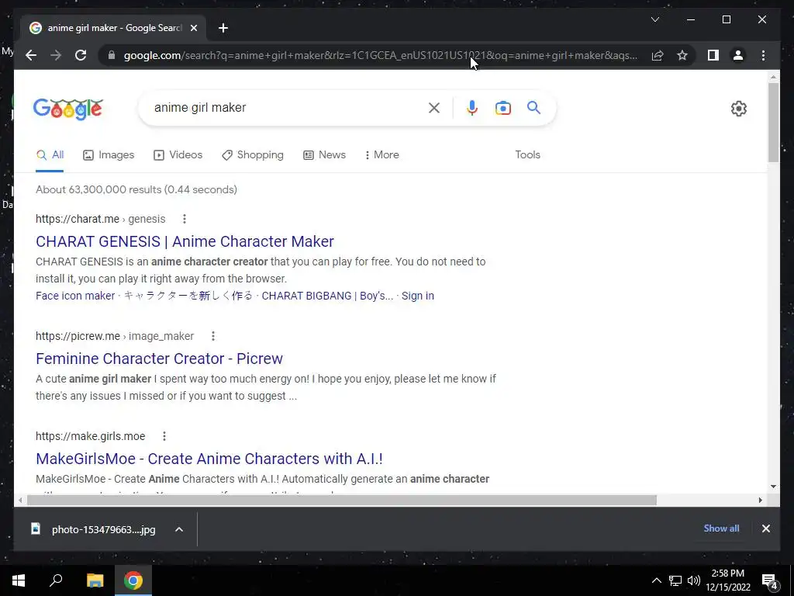Screen dimensions: 794x596
Task: Open Windows taskbar search
Action: point(56,580)
